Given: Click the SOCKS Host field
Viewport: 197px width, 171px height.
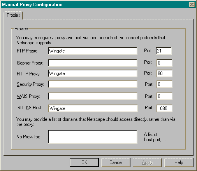Looking at the screenshot, I should click(x=93, y=108).
